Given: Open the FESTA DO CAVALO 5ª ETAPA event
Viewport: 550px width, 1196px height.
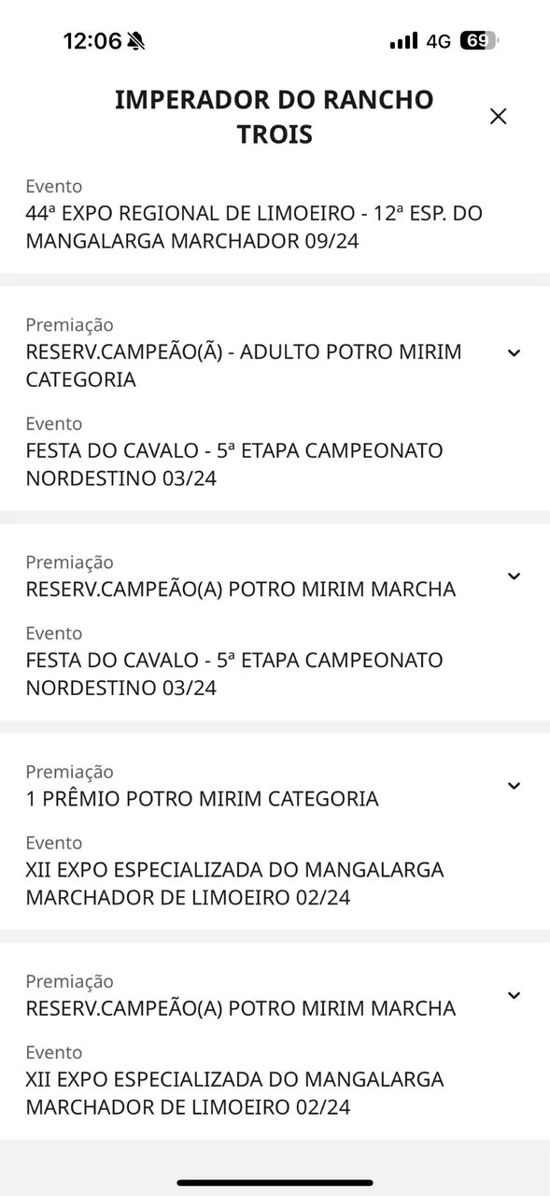Looking at the screenshot, I should click(x=233, y=463).
